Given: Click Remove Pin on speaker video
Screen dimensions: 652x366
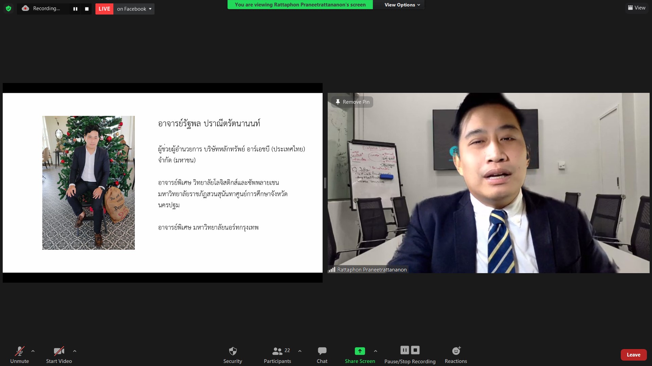Looking at the screenshot, I should 352,102.
